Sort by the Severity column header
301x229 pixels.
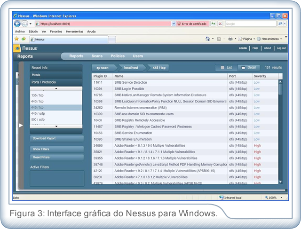(265, 76)
